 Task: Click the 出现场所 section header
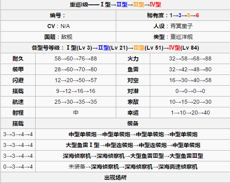point(115,177)
